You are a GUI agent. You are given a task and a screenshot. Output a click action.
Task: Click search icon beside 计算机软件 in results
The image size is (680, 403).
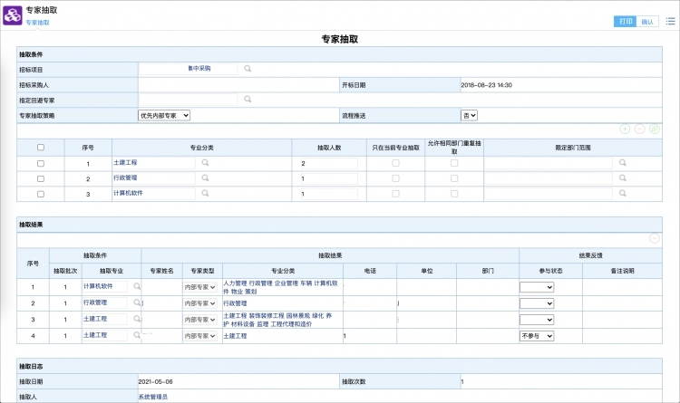point(137,286)
